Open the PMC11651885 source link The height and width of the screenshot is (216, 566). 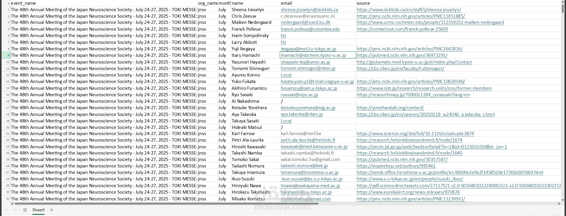411,16
